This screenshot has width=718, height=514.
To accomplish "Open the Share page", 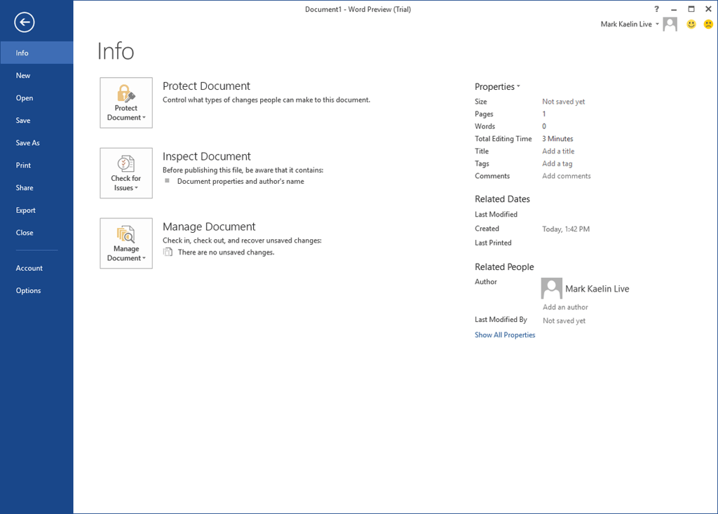I will [x=36, y=187].
